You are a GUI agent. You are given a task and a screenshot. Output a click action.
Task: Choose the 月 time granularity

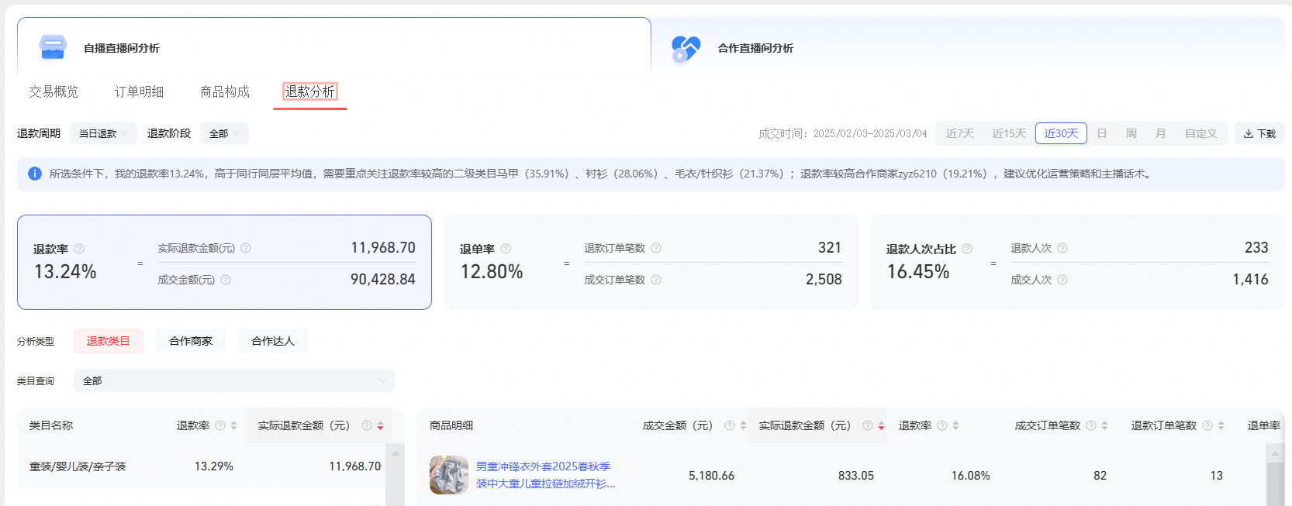click(x=1161, y=133)
